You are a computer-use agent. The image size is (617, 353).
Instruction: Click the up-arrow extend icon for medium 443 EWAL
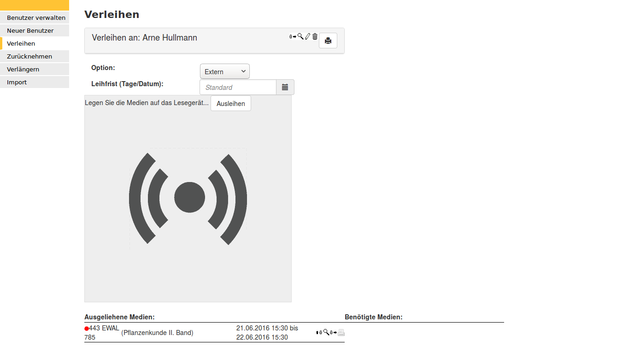(x=317, y=332)
